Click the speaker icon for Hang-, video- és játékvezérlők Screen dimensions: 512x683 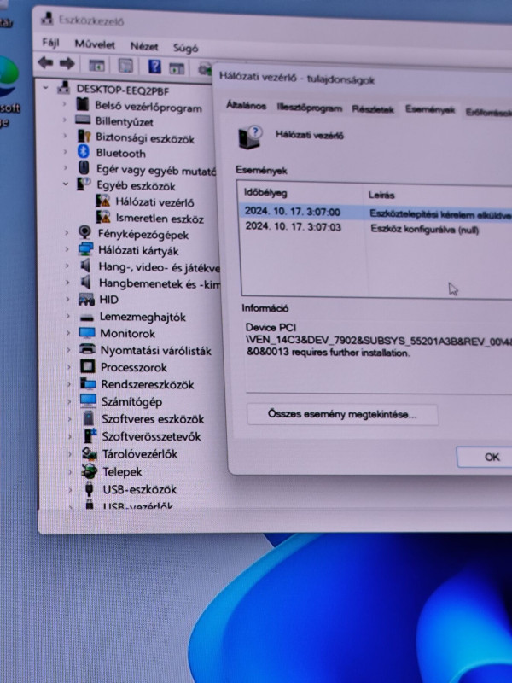(86, 266)
